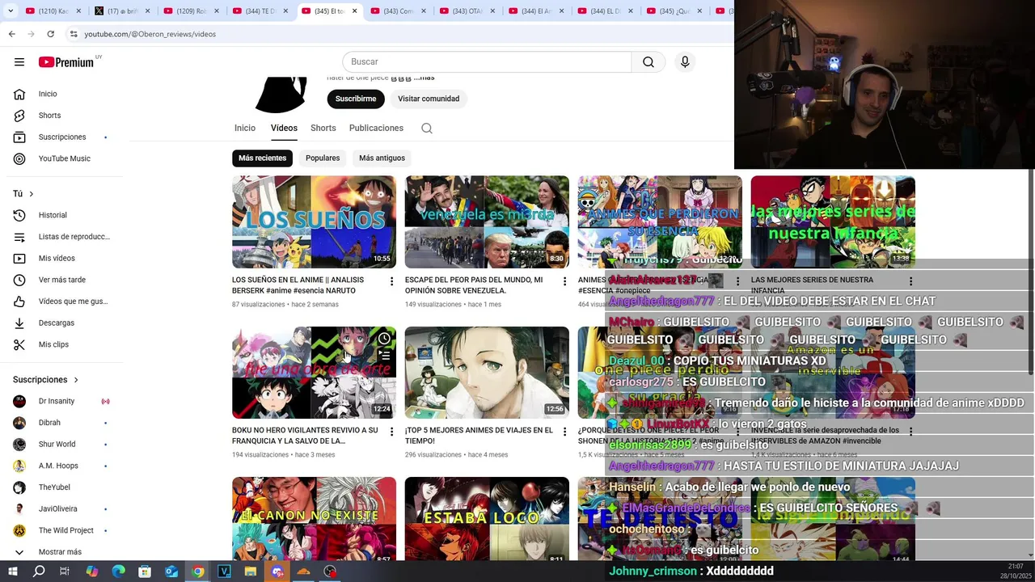The image size is (1035, 582).
Task: Open 'ESTABA LOCO' video thumbnail
Action: (487, 519)
